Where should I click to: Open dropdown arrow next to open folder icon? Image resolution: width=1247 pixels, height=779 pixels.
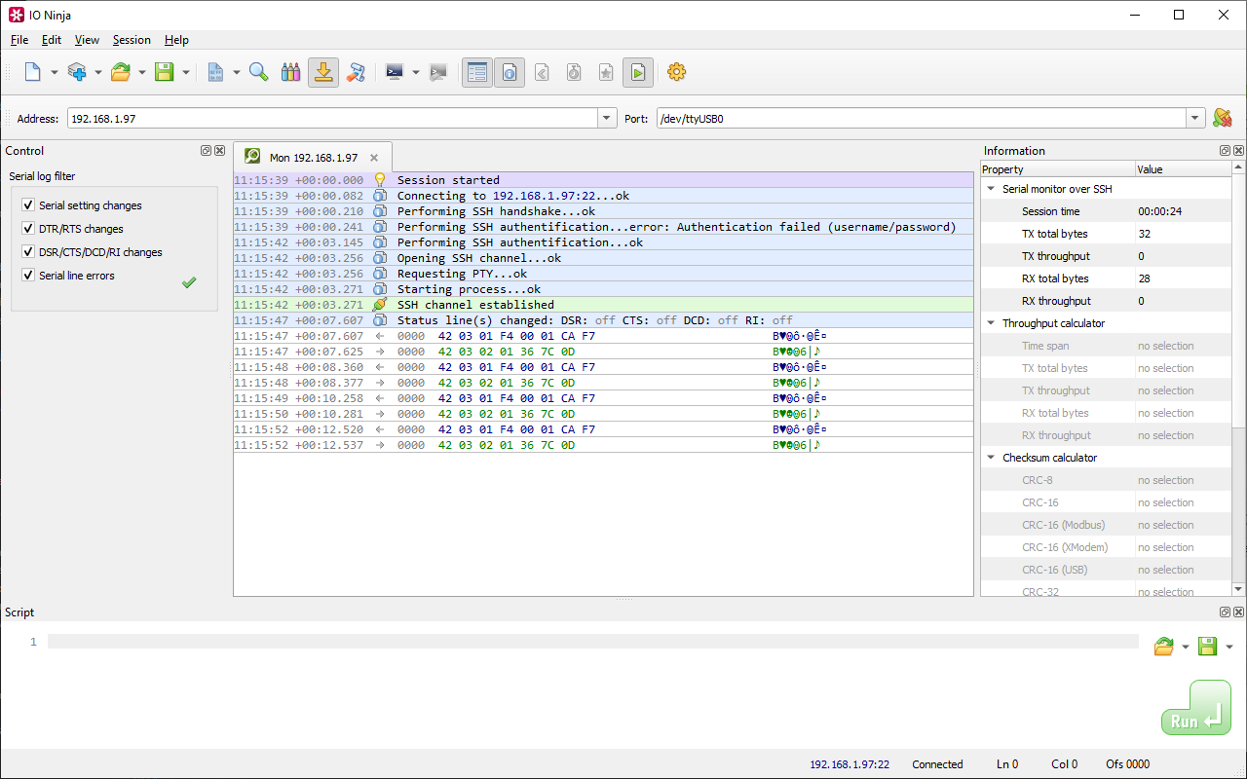pyautogui.click(x=142, y=72)
